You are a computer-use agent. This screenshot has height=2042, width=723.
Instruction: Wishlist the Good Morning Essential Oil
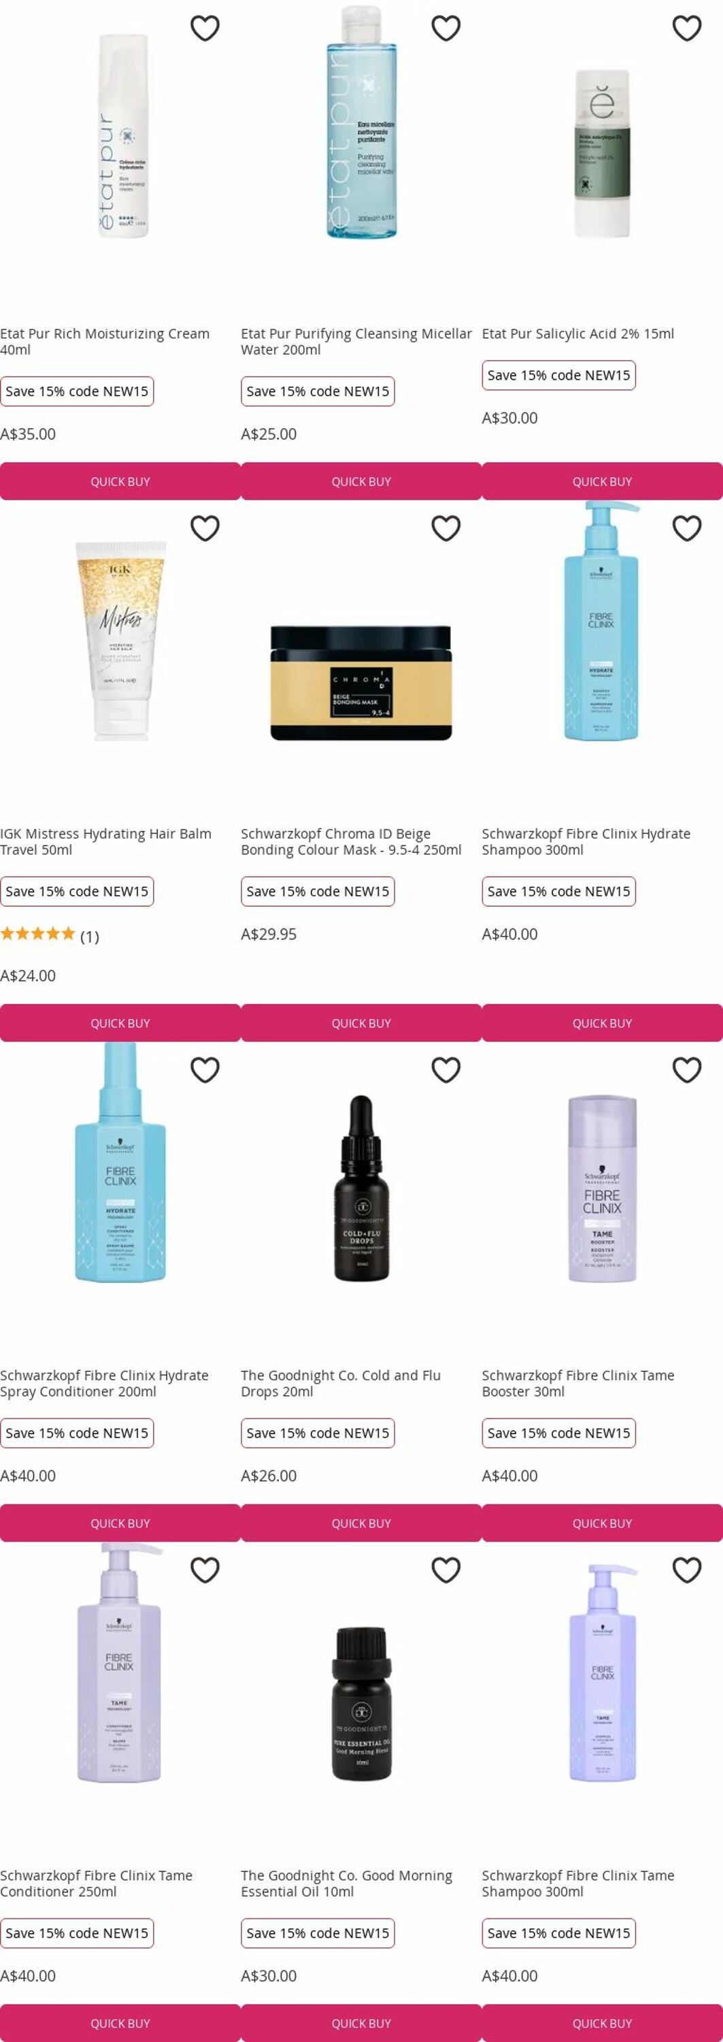[445, 1570]
